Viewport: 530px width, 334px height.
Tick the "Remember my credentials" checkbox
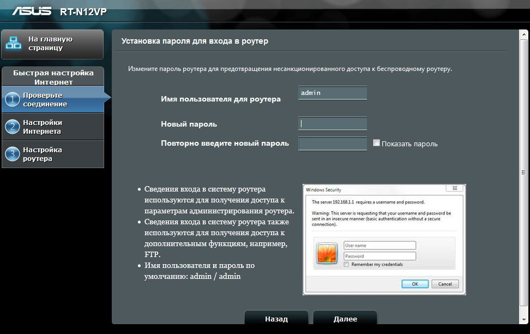coord(347,264)
